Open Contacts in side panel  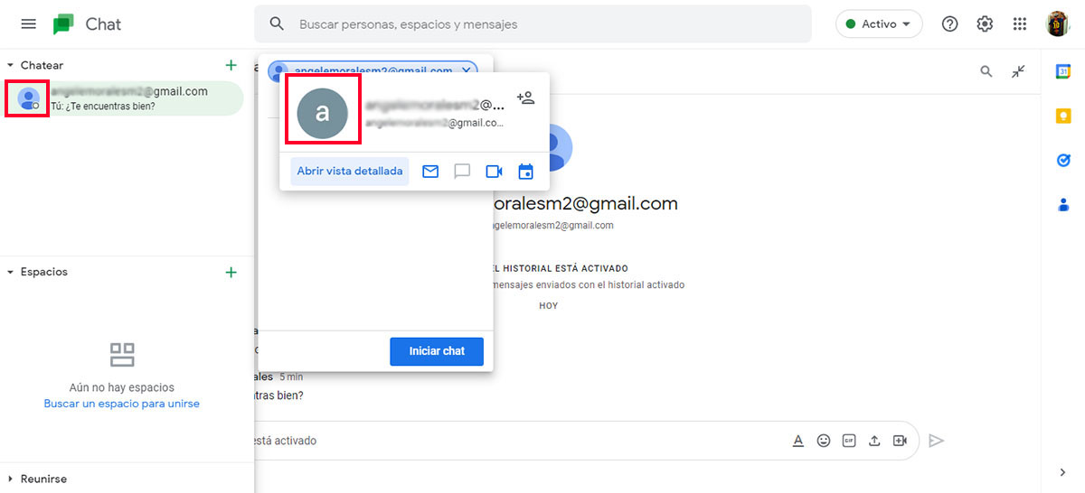(1063, 204)
